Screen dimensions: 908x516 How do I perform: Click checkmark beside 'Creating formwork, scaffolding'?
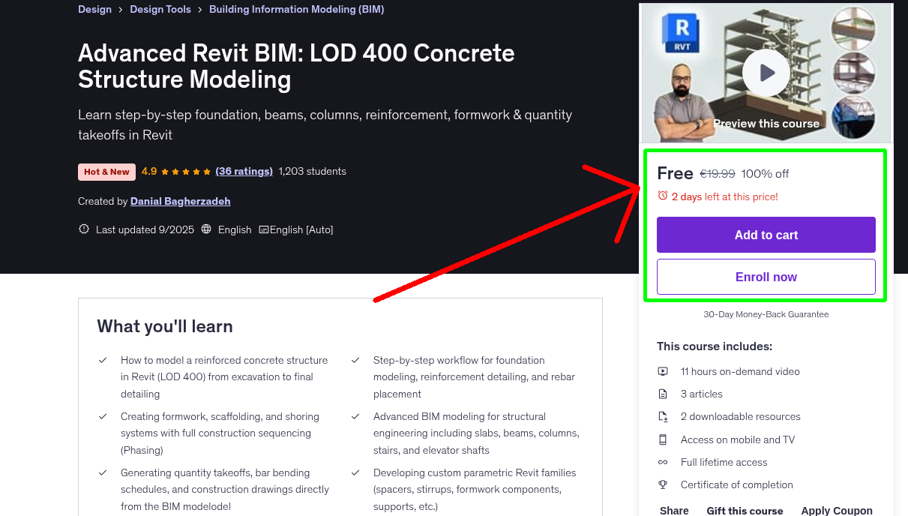[103, 416]
